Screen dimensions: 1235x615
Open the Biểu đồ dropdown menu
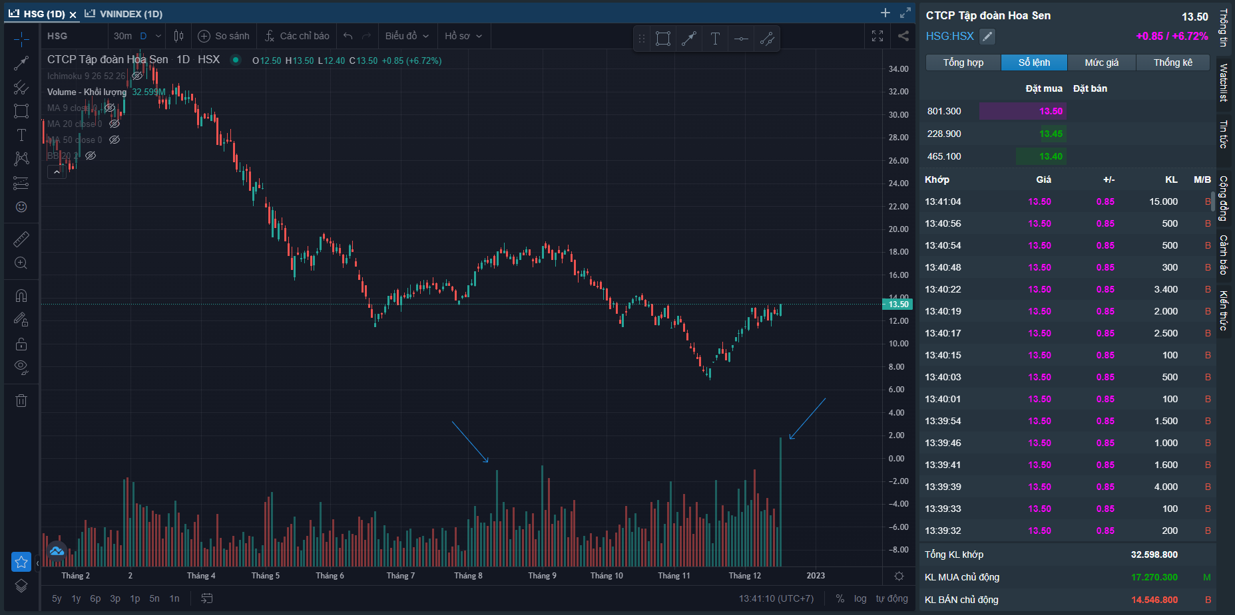coord(407,36)
